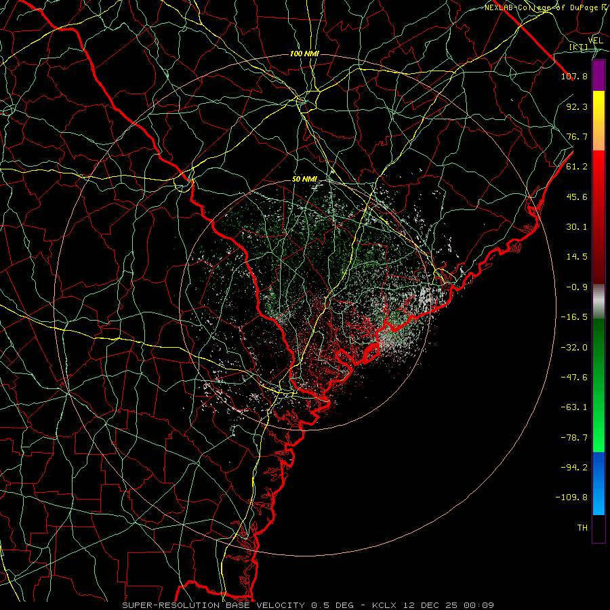Click the -16.5 legend value
Screen dimensions: 610x610
click(574, 317)
